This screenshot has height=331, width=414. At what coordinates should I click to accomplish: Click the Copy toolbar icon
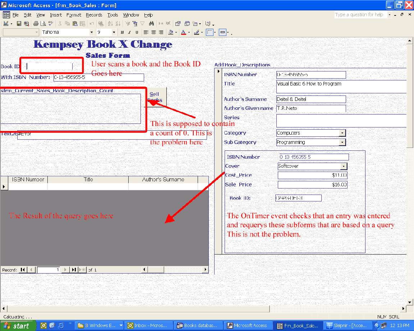(x=67, y=24)
